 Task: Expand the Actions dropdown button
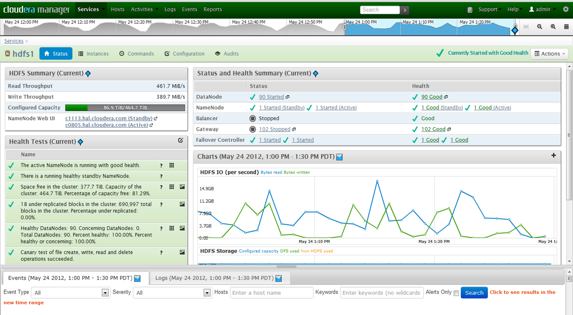click(550, 54)
